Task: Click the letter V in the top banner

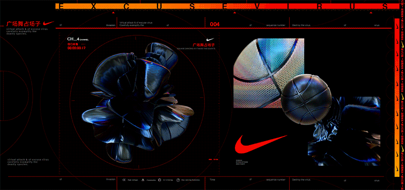Action: [257, 7]
